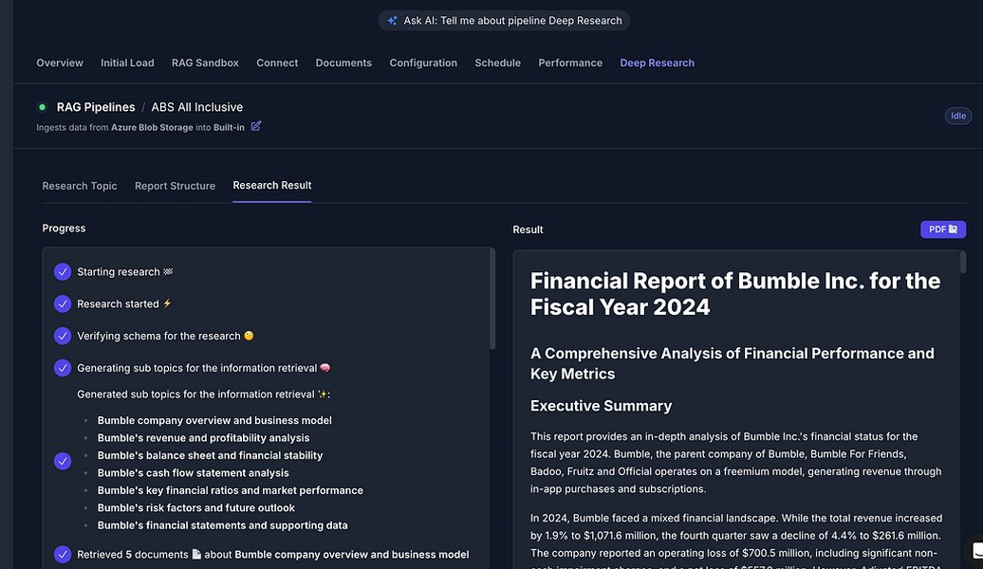
Task: Click 'Bumble company overview and business model' bullet
Action: click(x=214, y=420)
